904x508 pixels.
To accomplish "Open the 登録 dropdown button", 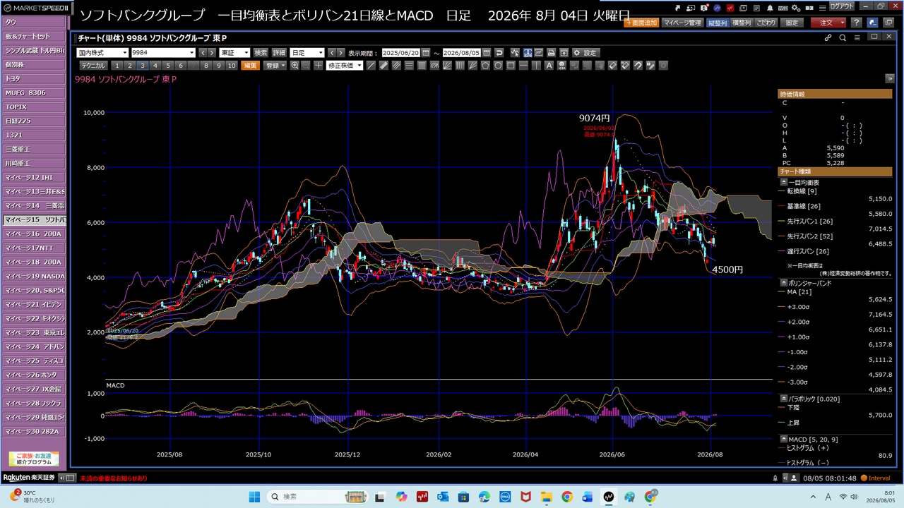I will tap(275, 66).
